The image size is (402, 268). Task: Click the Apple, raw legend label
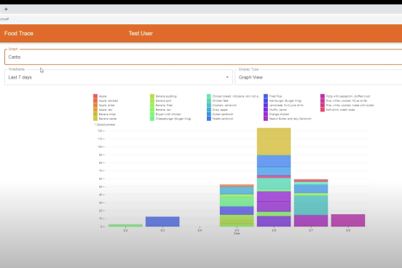[106, 110]
